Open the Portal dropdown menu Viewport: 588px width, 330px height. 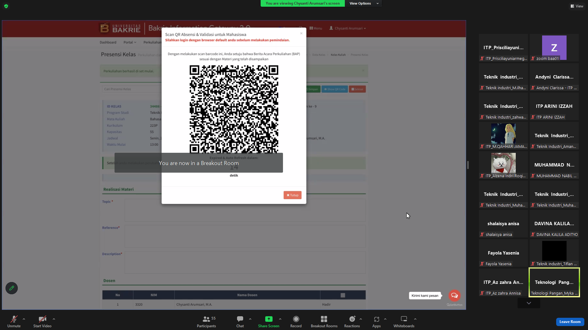(130, 42)
